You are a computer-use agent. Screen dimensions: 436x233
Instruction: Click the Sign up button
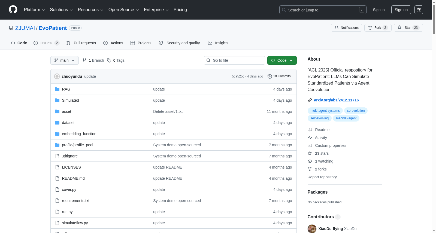[x=401, y=10]
